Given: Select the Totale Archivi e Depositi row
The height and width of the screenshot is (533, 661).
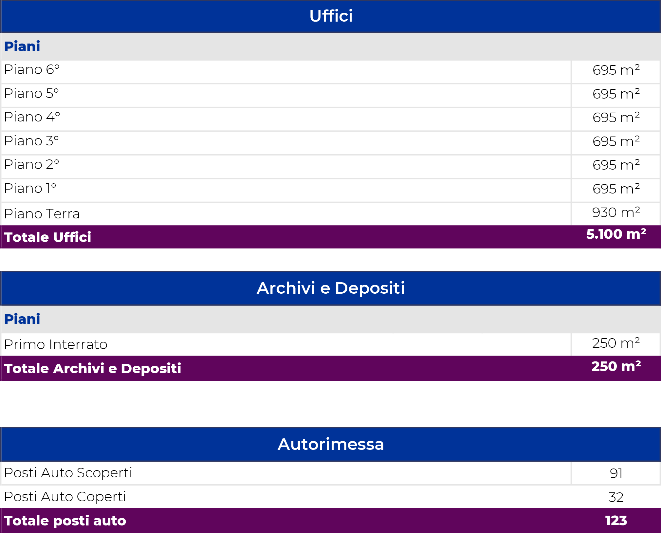Looking at the screenshot, I should click(x=331, y=368).
